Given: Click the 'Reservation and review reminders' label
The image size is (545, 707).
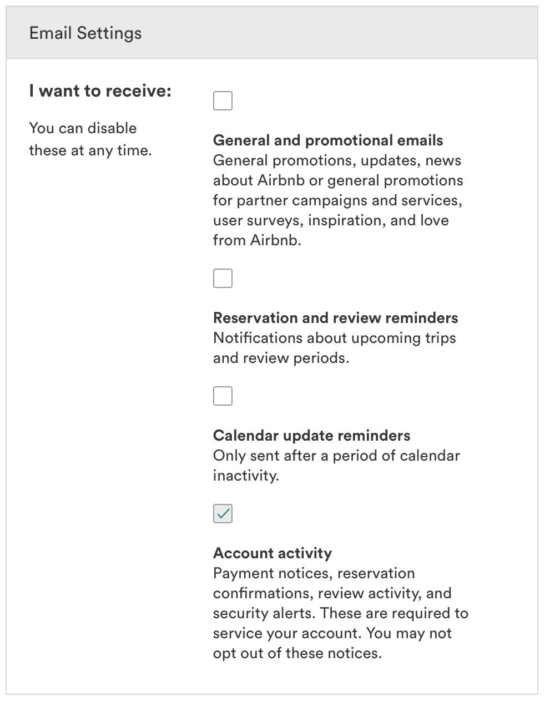Looking at the screenshot, I should pos(335,318).
